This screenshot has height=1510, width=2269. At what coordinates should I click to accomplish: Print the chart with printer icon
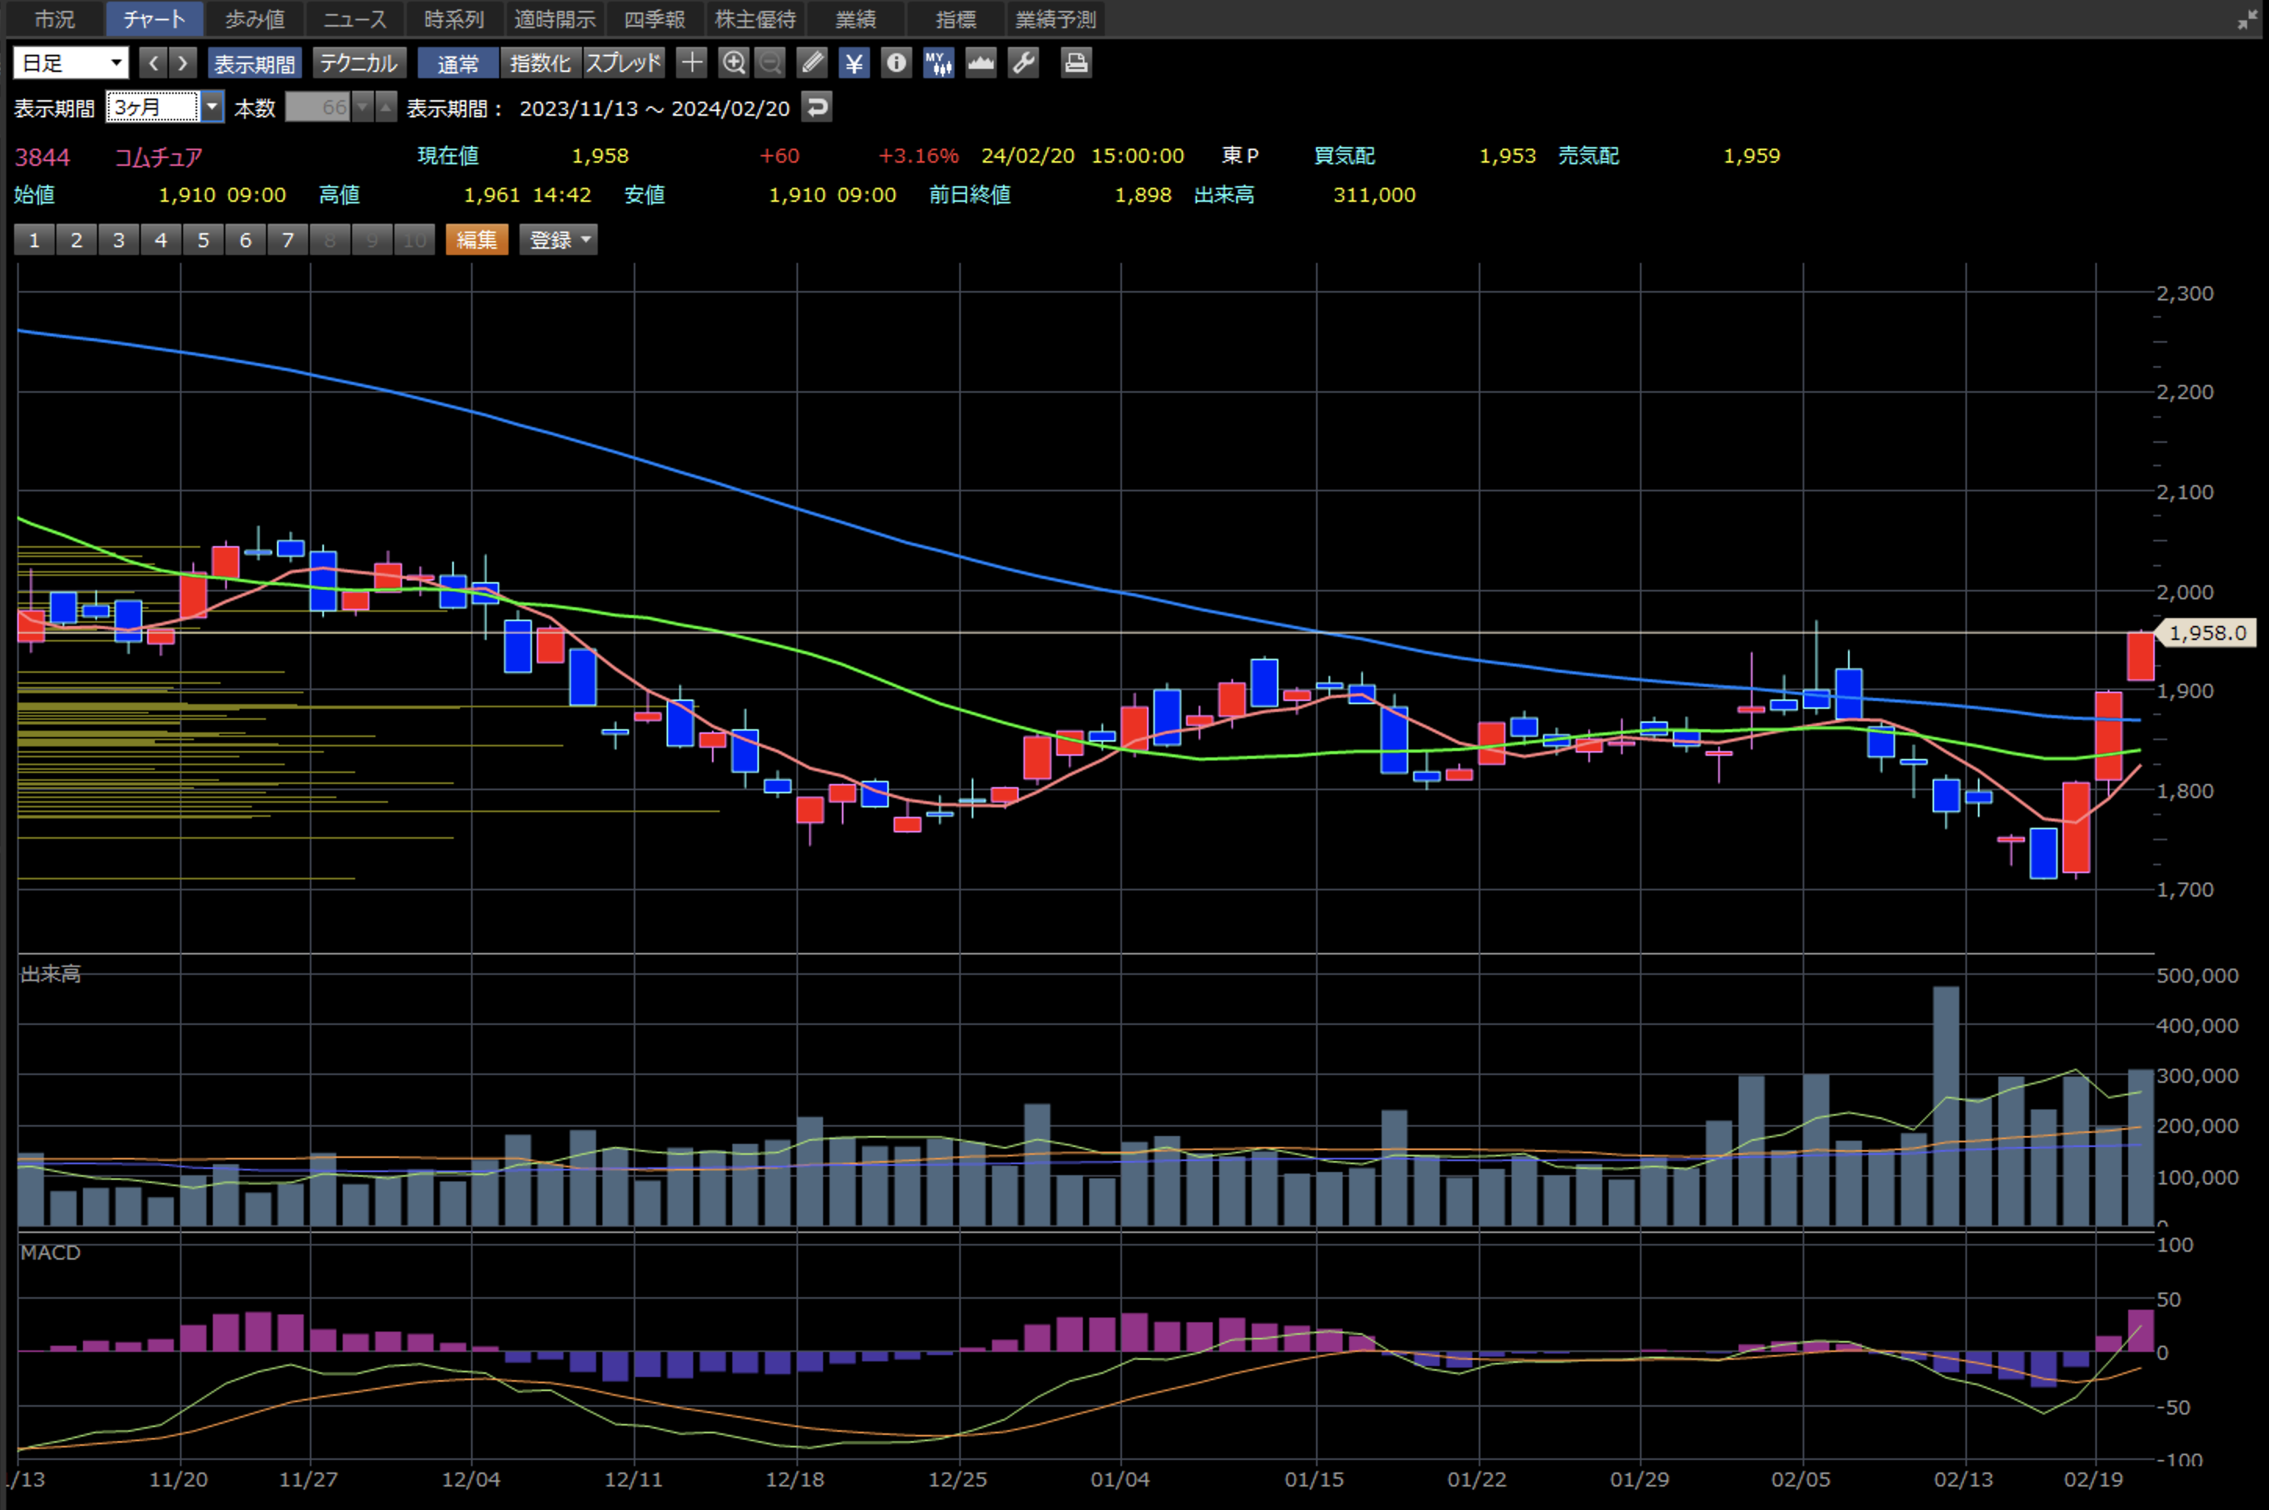[1076, 63]
